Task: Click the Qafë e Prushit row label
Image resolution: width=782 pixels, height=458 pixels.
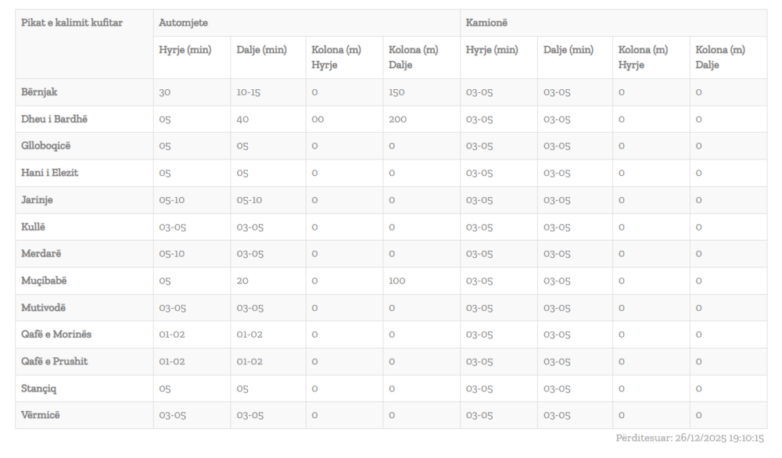Action: point(55,362)
